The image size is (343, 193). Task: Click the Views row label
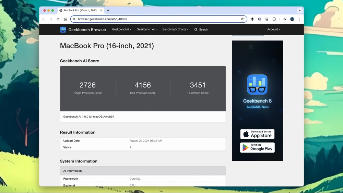coord(67,147)
